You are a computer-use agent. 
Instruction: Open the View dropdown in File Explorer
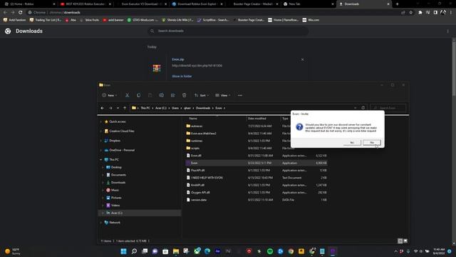(223, 95)
